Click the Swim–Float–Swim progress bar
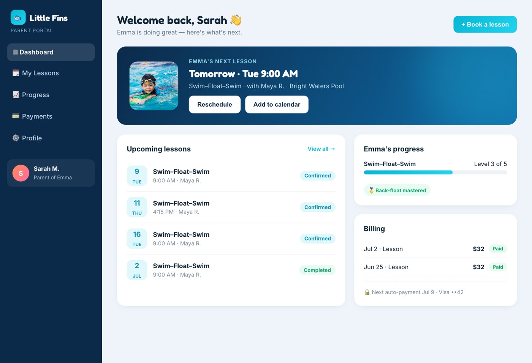The width and height of the screenshot is (532, 363). click(x=435, y=172)
